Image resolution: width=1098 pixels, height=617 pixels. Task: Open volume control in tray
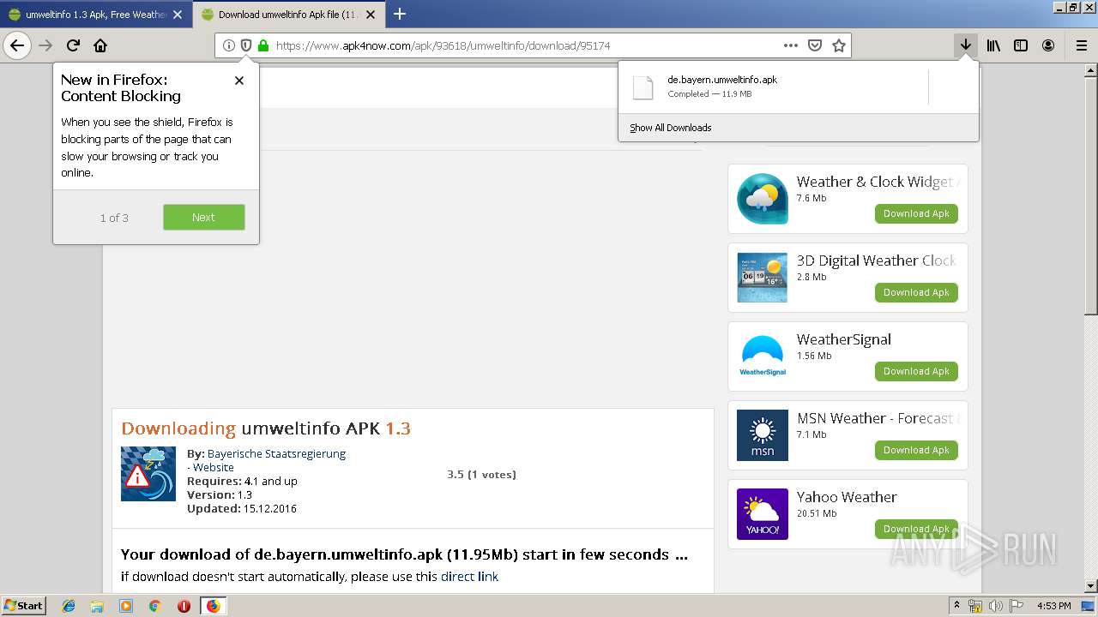[x=996, y=606]
